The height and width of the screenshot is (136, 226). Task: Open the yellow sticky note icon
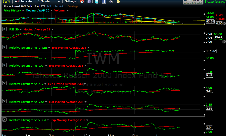click(x=118, y=1)
